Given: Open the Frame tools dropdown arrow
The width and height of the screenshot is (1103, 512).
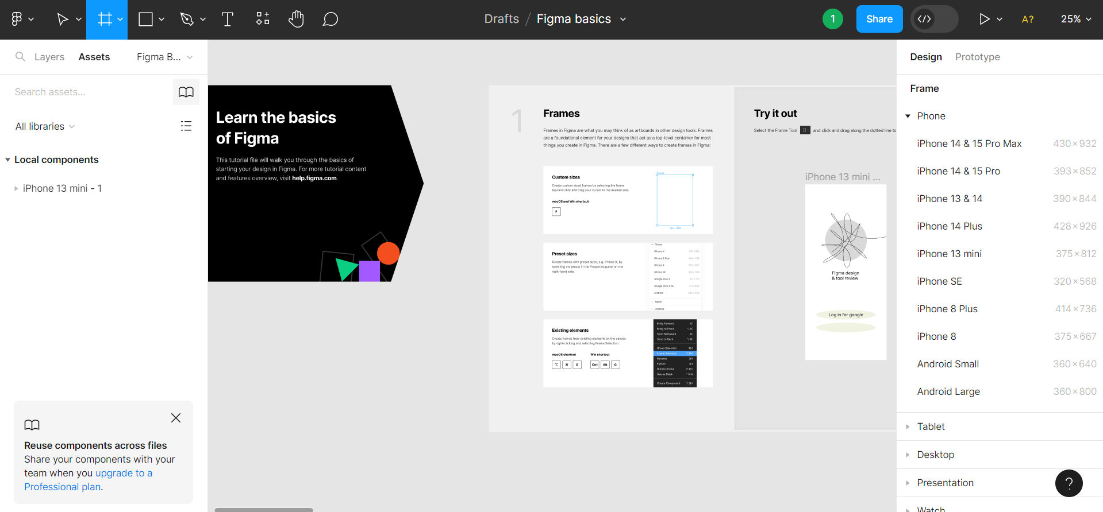Looking at the screenshot, I should click(120, 20).
